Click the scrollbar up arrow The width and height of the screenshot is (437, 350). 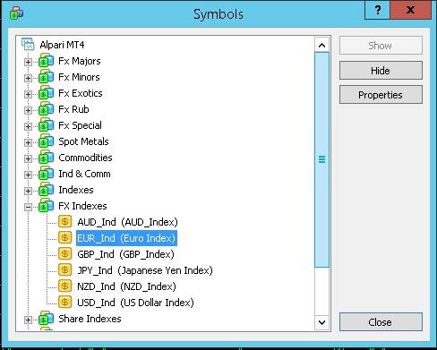coord(321,46)
